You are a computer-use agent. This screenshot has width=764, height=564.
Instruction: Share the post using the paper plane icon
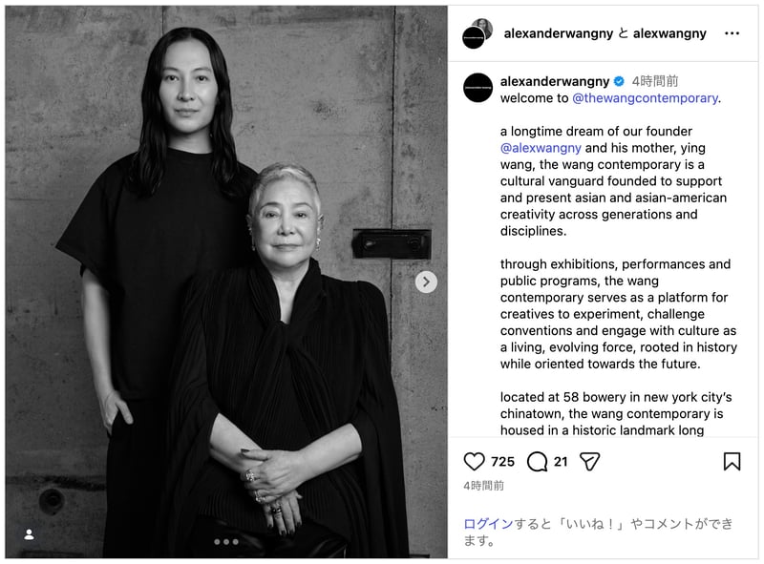[x=589, y=461]
